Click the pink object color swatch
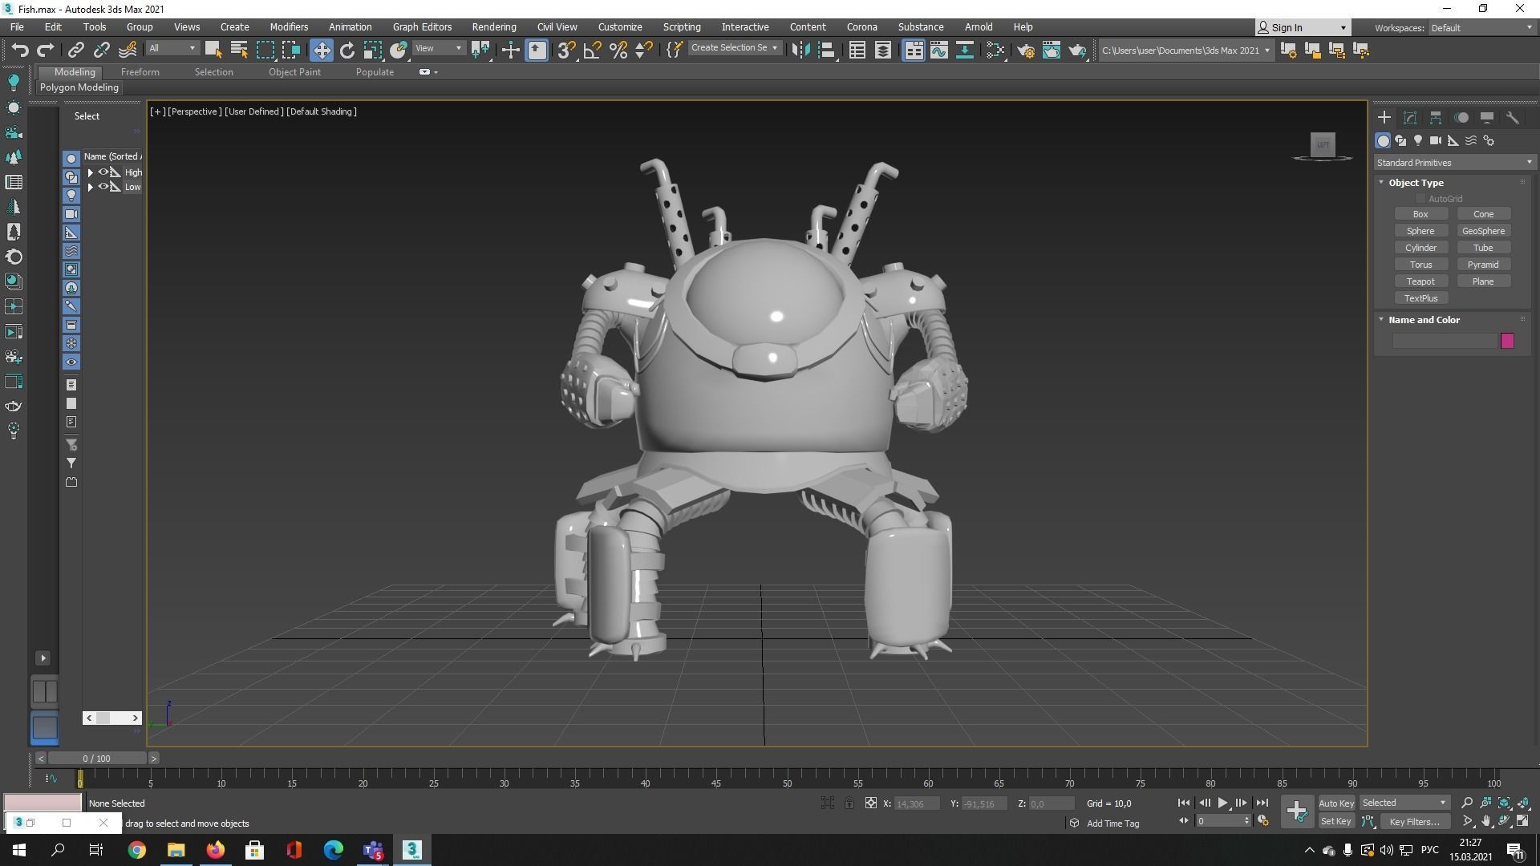Screen dimensions: 1540x866 click(x=1507, y=341)
